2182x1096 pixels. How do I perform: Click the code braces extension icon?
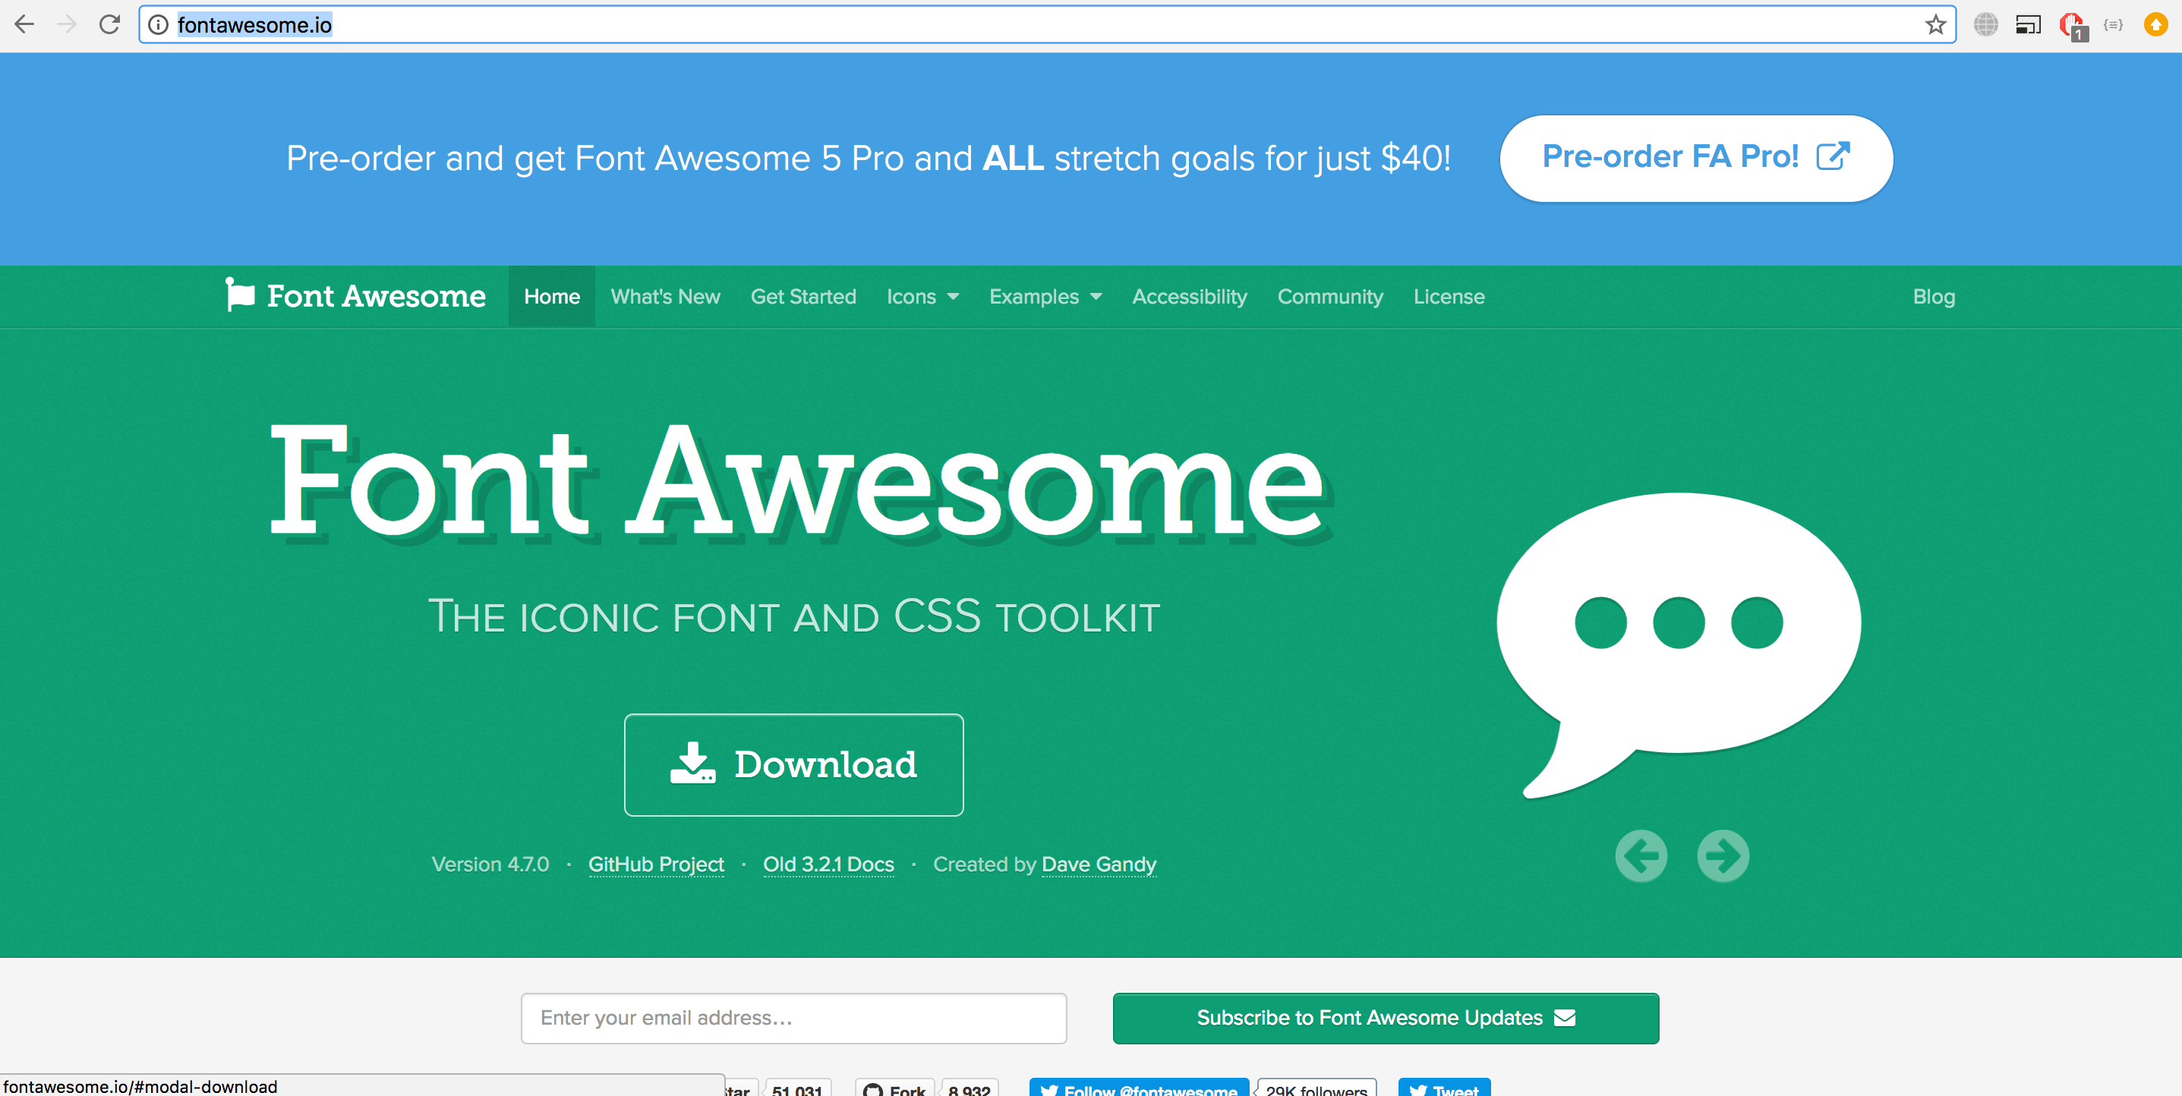click(x=2113, y=24)
